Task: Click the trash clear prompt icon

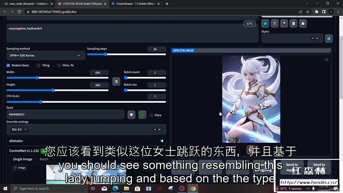Action: (275, 23)
